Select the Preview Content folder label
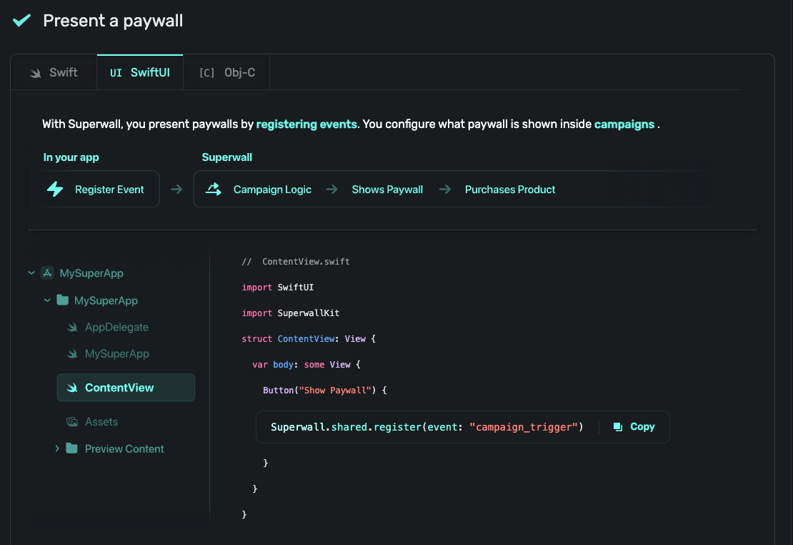Image resolution: width=793 pixels, height=545 pixels. pos(124,448)
